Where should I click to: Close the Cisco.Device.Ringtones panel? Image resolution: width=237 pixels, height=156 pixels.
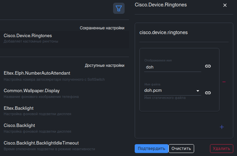click(x=225, y=5)
